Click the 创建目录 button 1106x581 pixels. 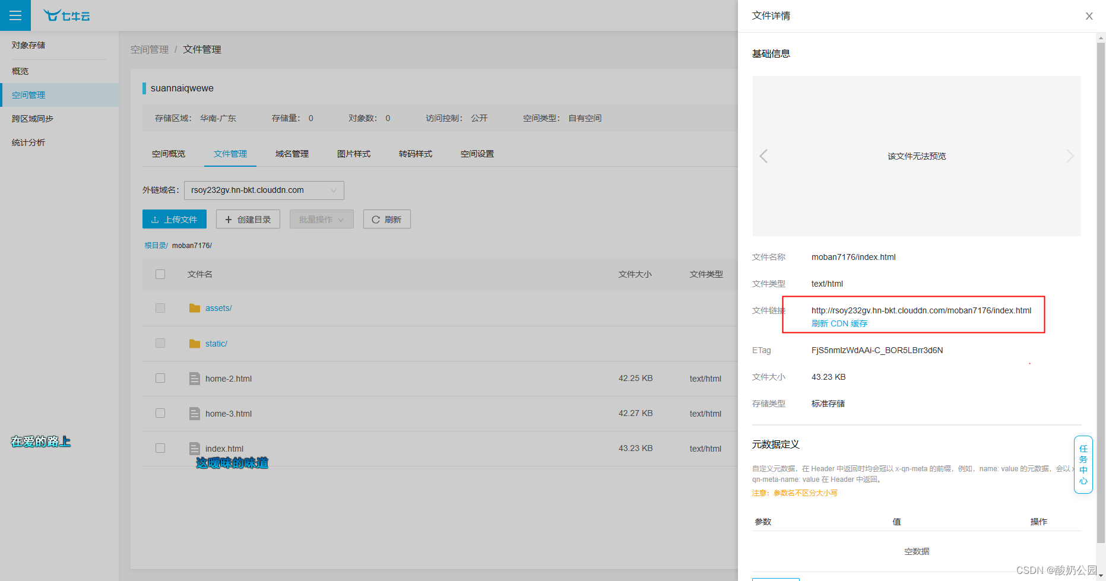(248, 220)
